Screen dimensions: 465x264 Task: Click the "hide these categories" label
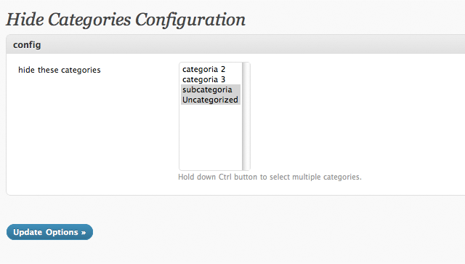coord(60,70)
